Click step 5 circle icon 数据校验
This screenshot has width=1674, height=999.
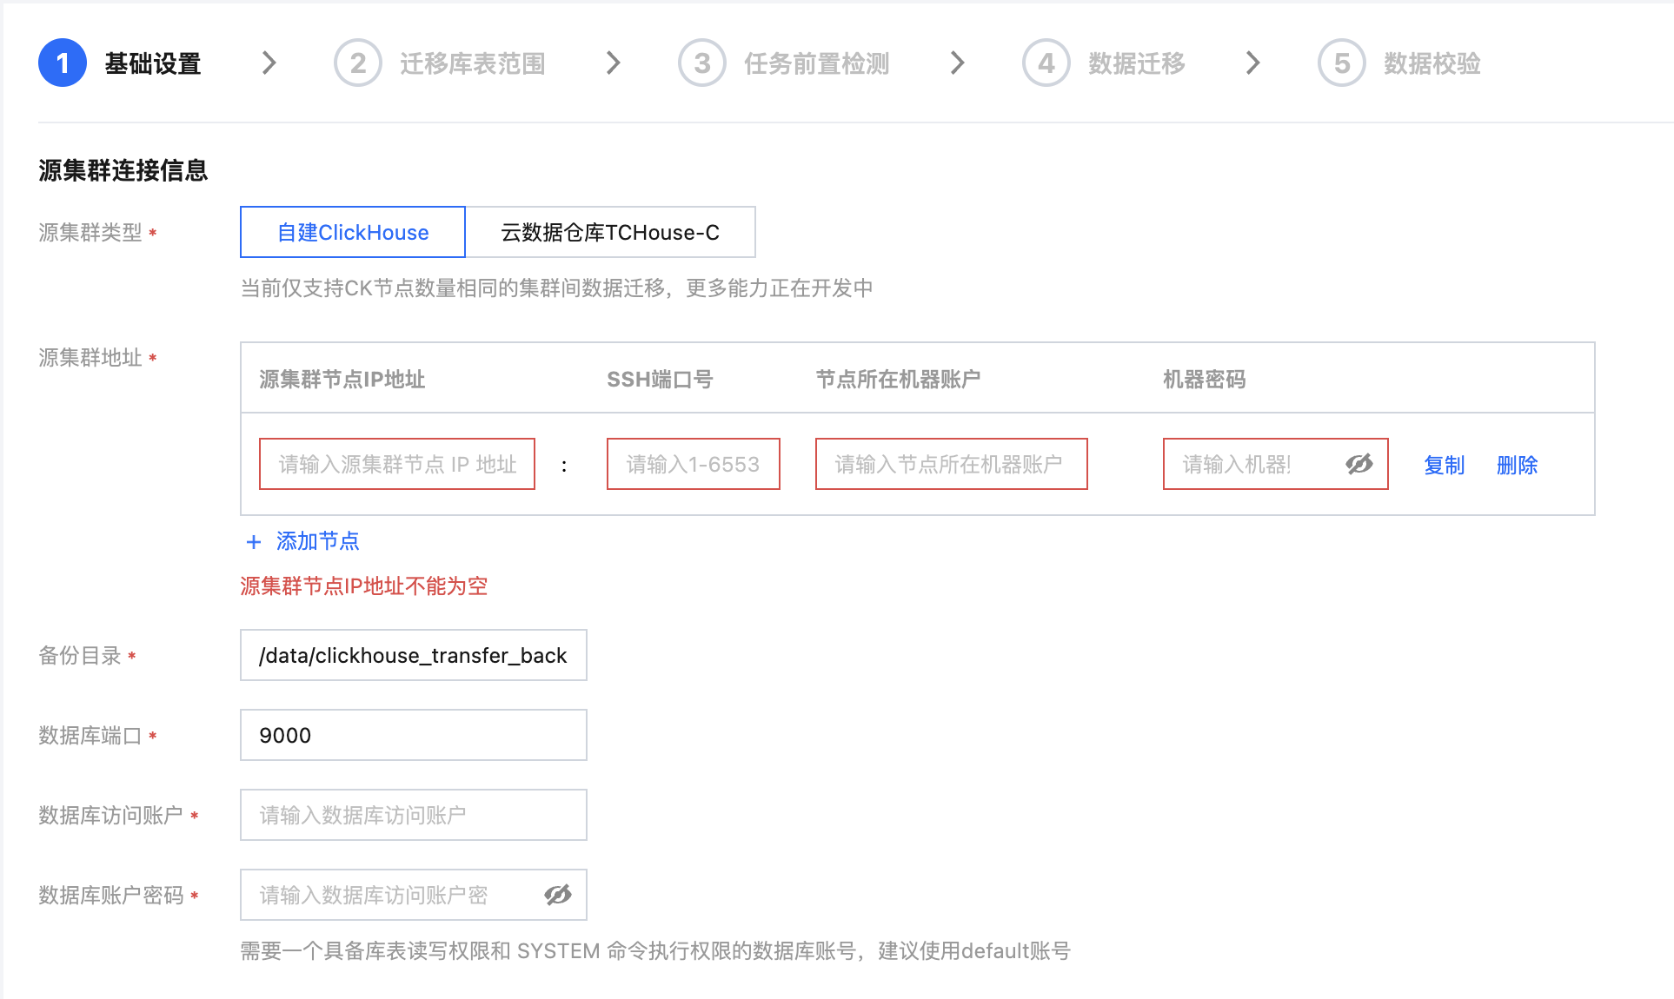tap(1341, 63)
